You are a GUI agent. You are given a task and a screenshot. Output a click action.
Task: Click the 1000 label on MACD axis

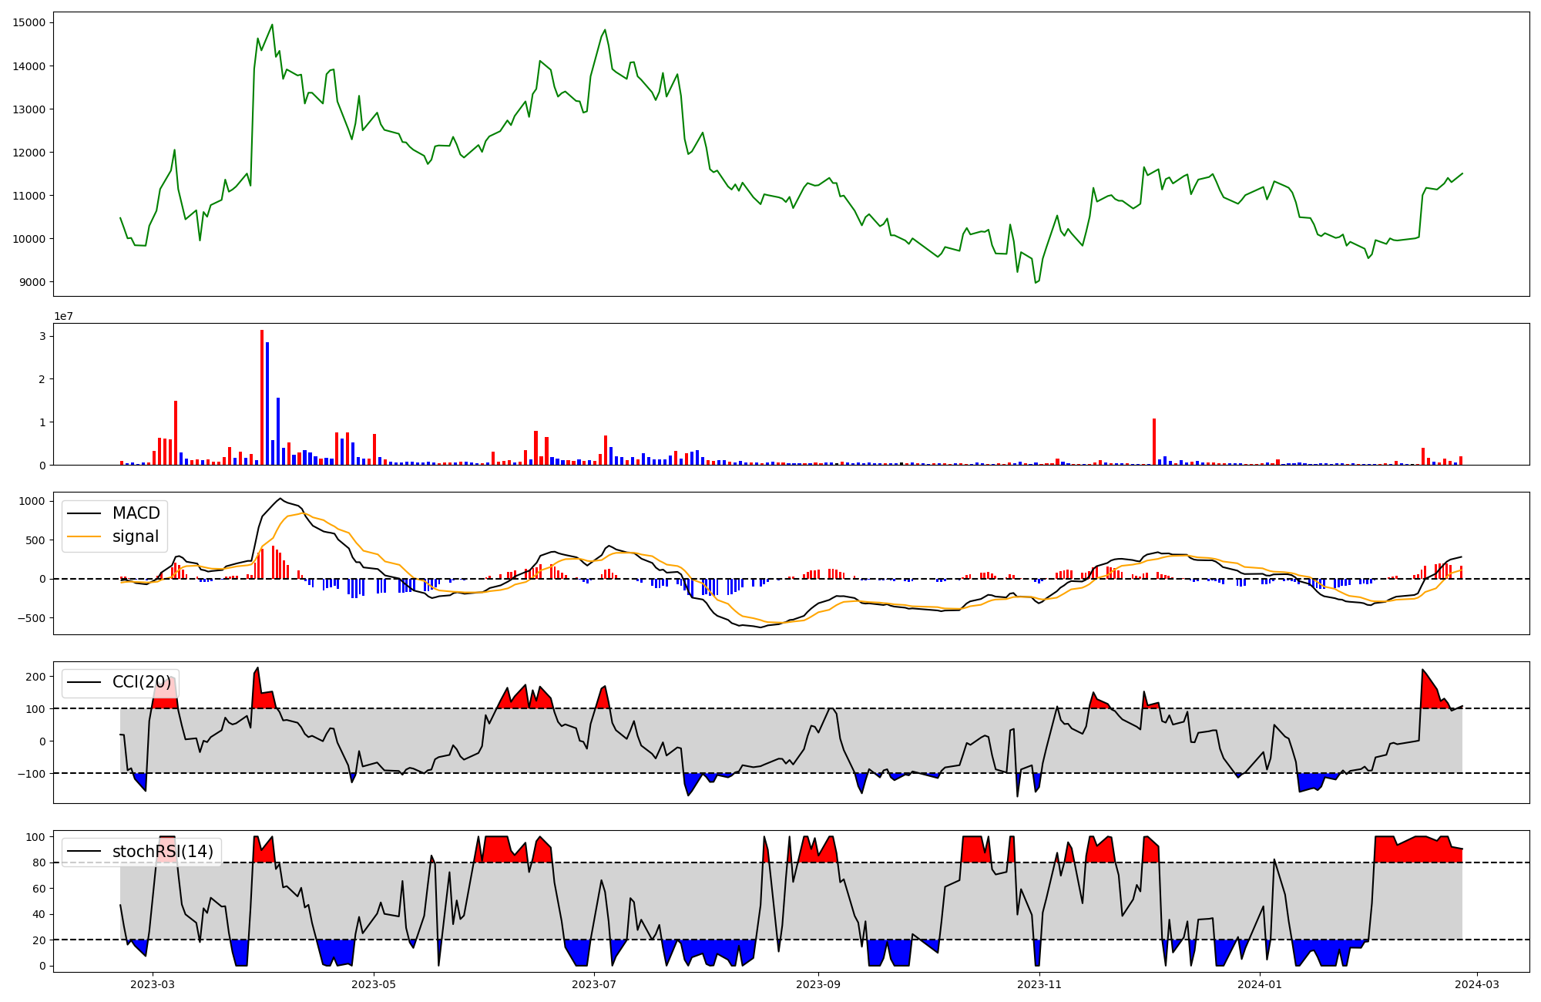click(x=32, y=501)
